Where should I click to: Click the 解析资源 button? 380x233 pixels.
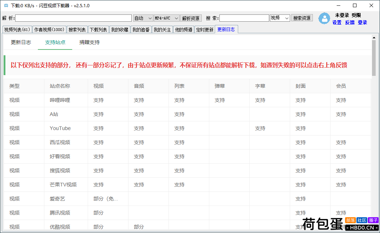click(x=191, y=18)
